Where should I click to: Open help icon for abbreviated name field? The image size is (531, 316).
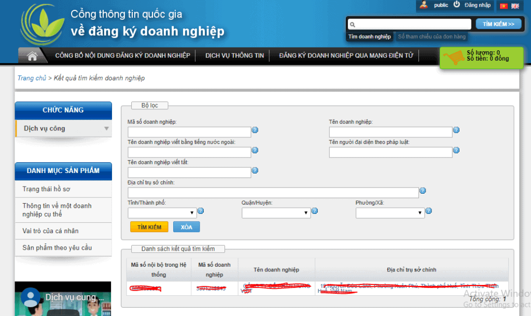click(x=255, y=170)
